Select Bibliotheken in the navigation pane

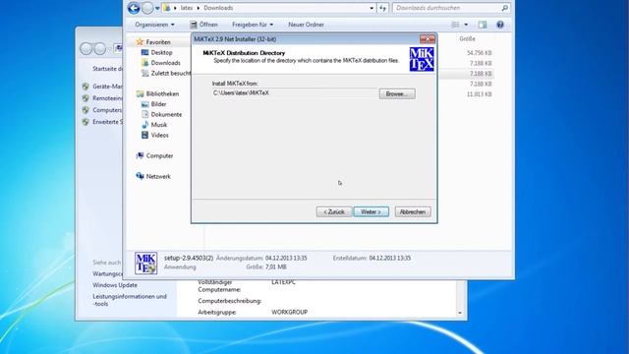click(x=162, y=93)
